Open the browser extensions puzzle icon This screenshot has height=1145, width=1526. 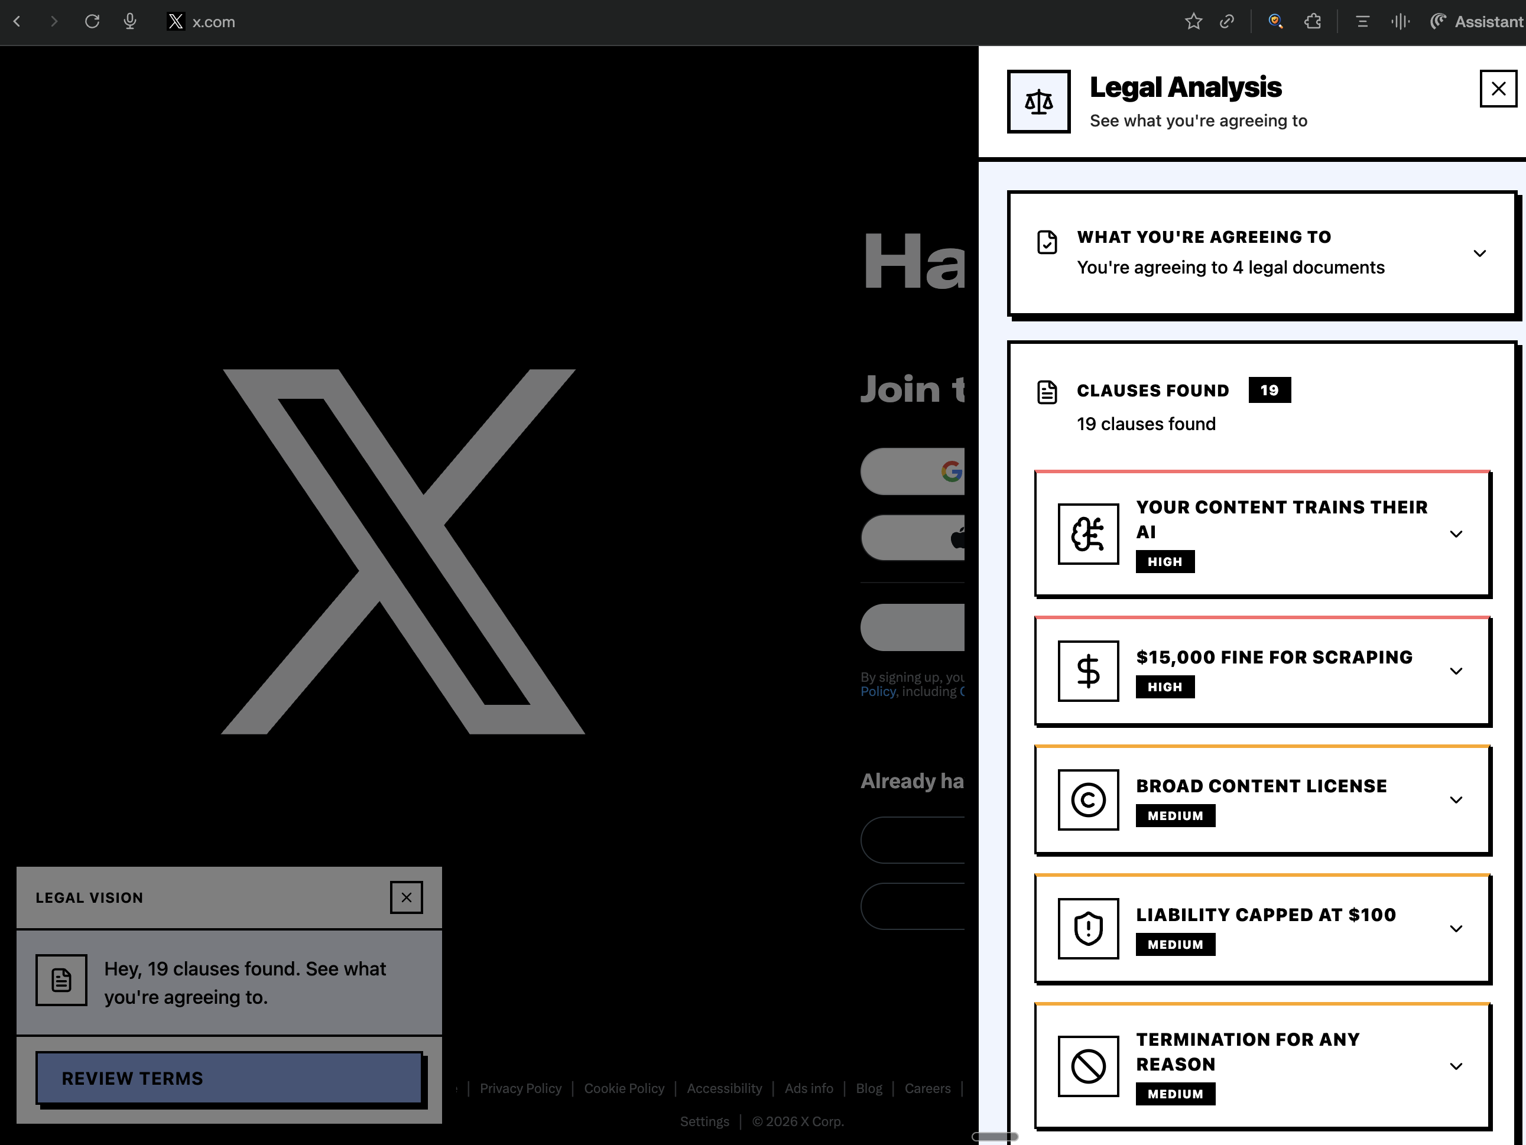point(1313,21)
